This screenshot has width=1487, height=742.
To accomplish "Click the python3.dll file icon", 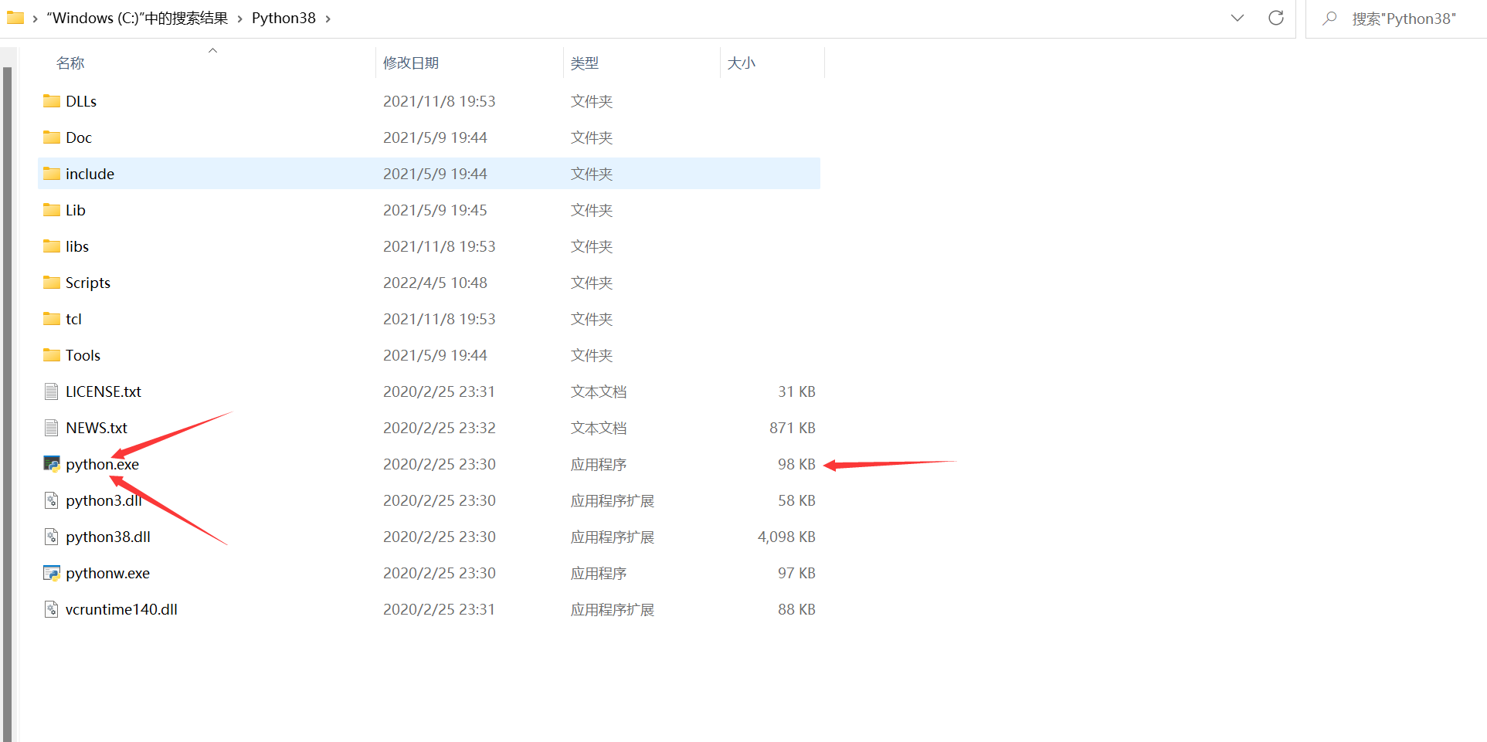I will [x=52, y=500].
